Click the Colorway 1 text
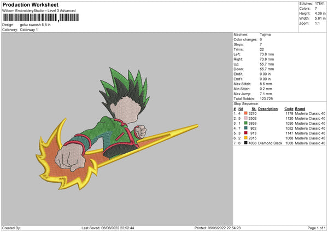 pos(30,30)
